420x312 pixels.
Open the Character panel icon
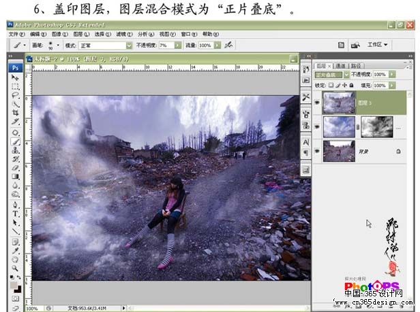click(x=305, y=141)
